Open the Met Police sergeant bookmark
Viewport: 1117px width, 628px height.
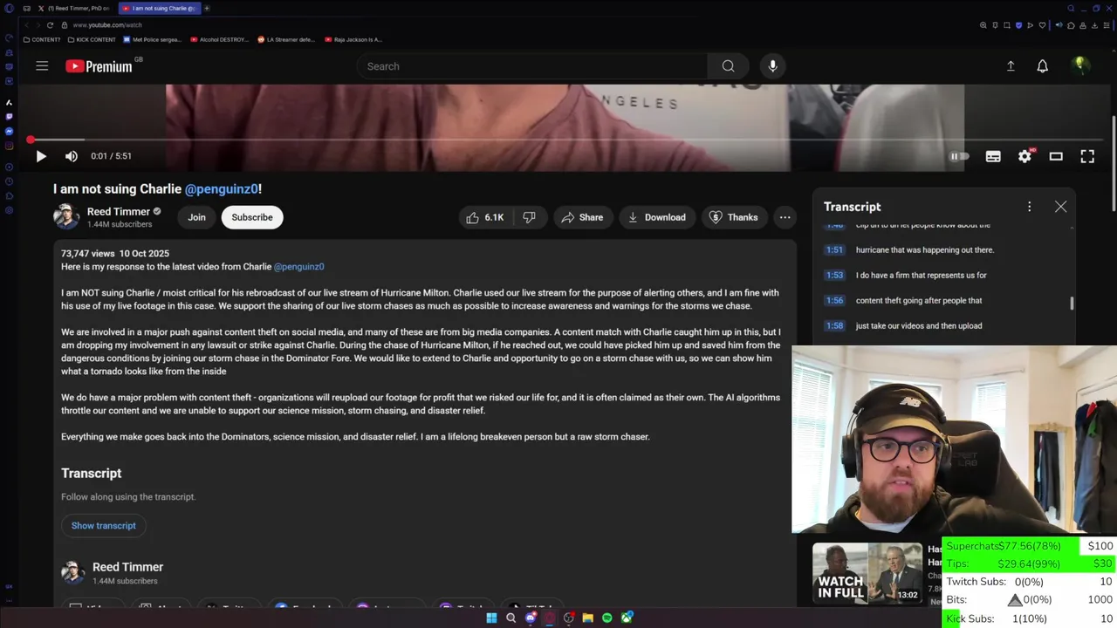pos(153,39)
